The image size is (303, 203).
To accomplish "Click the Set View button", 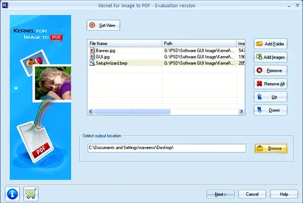I will coord(103,25).
